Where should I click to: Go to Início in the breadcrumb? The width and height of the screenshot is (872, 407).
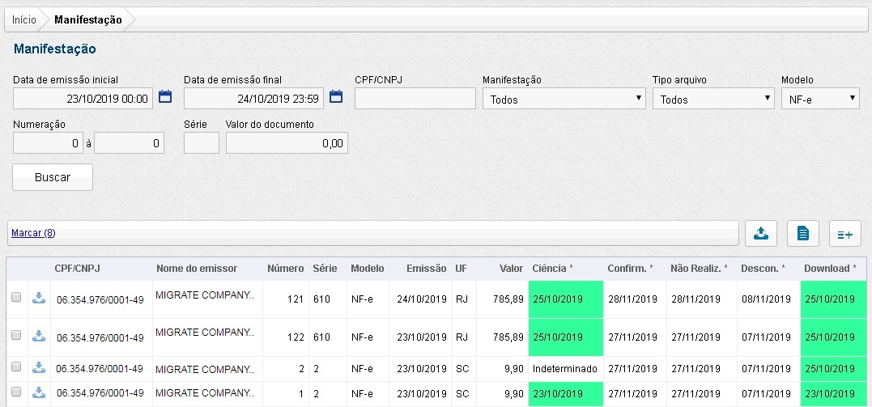(23, 19)
